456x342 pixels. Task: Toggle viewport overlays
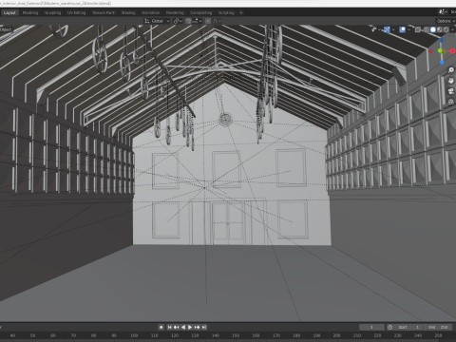tap(402, 29)
